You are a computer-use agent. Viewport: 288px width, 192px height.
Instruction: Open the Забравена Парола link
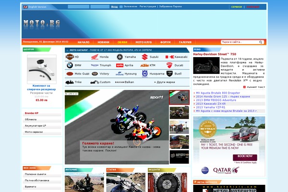(170, 6)
